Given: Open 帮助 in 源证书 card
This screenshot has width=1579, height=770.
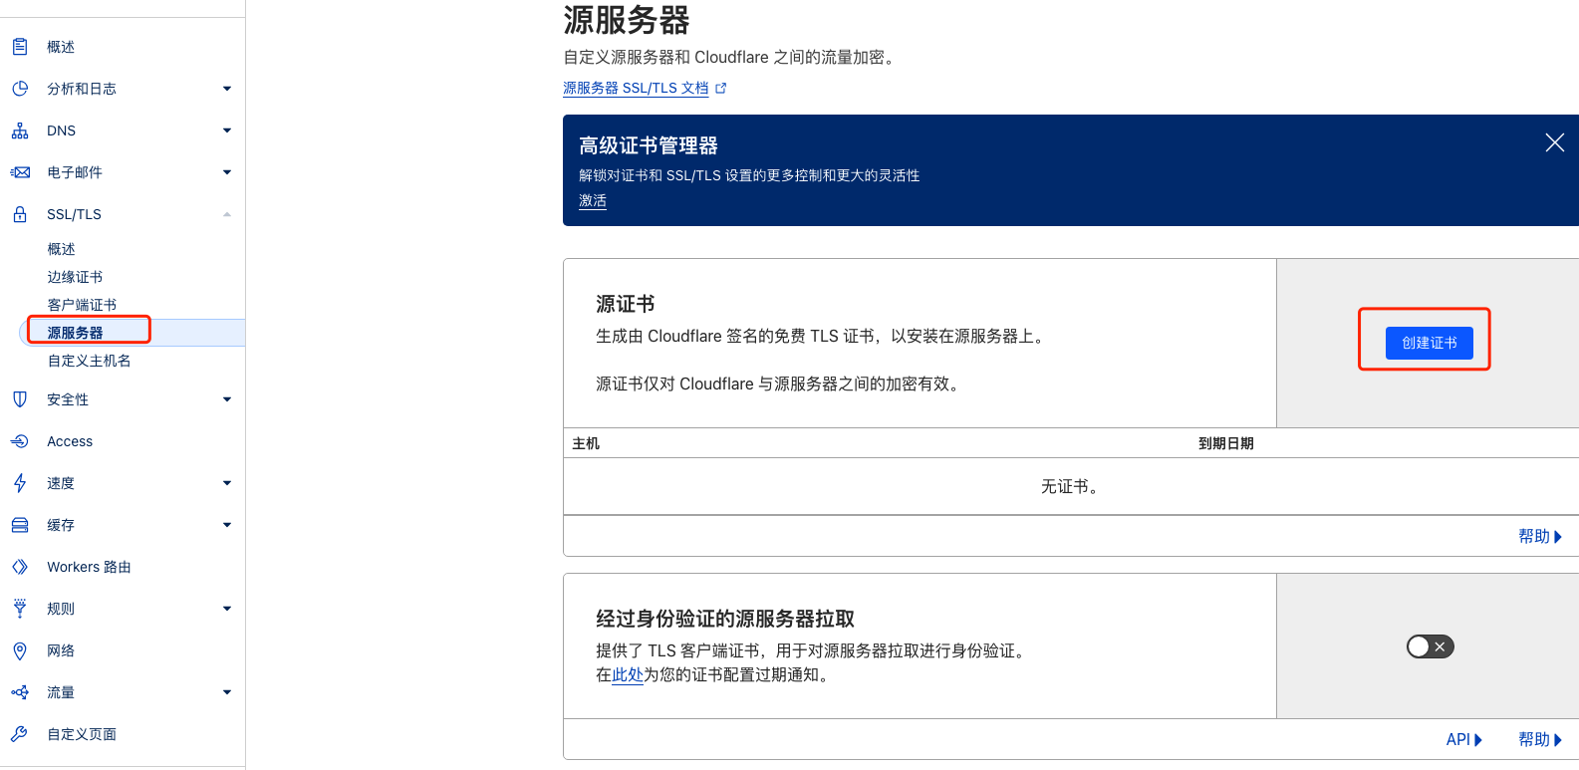Looking at the screenshot, I should 1540,536.
